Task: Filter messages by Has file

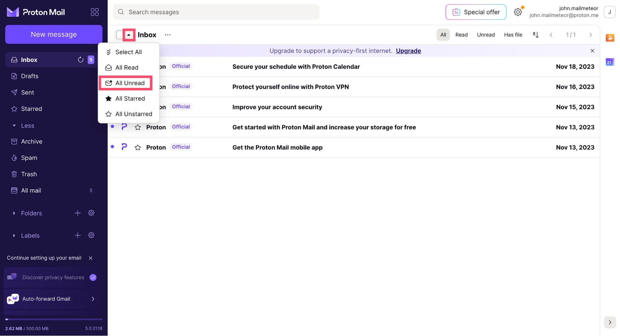Action: click(513, 35)
